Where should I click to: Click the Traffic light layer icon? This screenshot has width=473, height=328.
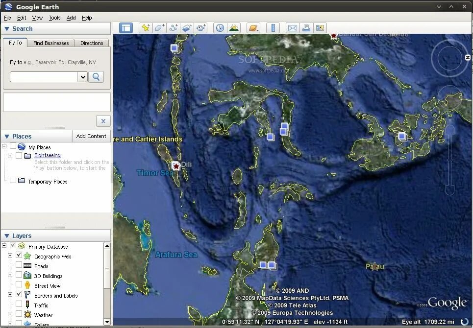click(x=27, y=305)
